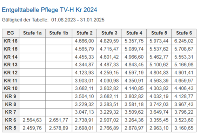Click the cell containing 4.666,00

pyautogui.click(x=85, y=41)
